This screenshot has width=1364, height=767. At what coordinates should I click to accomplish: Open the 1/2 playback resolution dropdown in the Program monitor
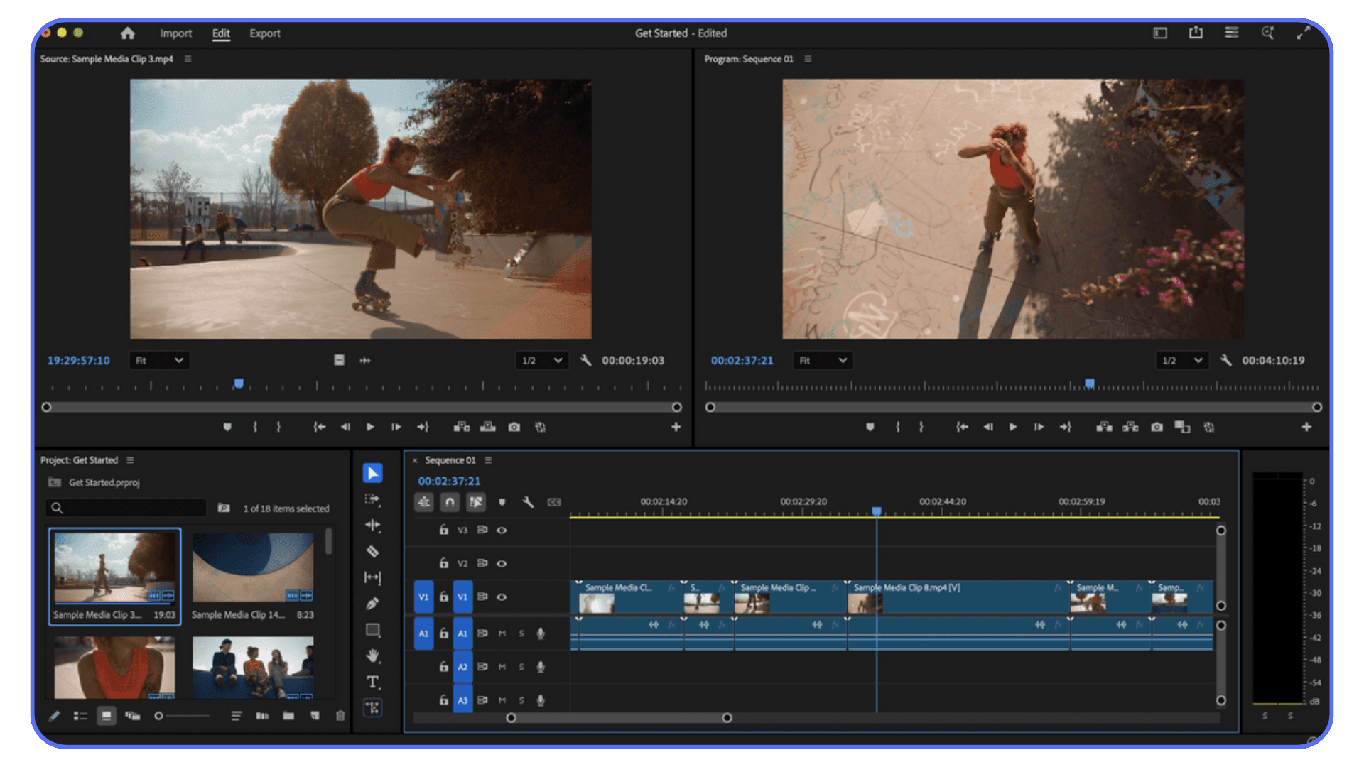click(1181, 360)
